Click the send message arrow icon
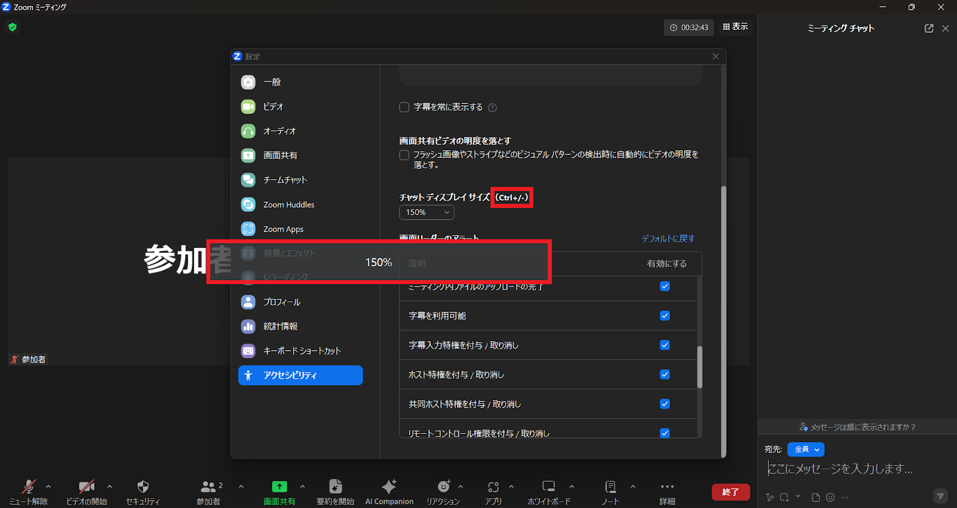 941,496
